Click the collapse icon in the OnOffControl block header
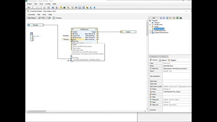This screenshot has height=122, width=217. pos(96,29)
